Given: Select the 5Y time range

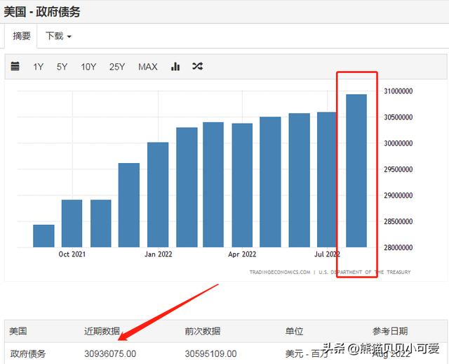Looking at the screenshot, I should [x=62, y=67].
